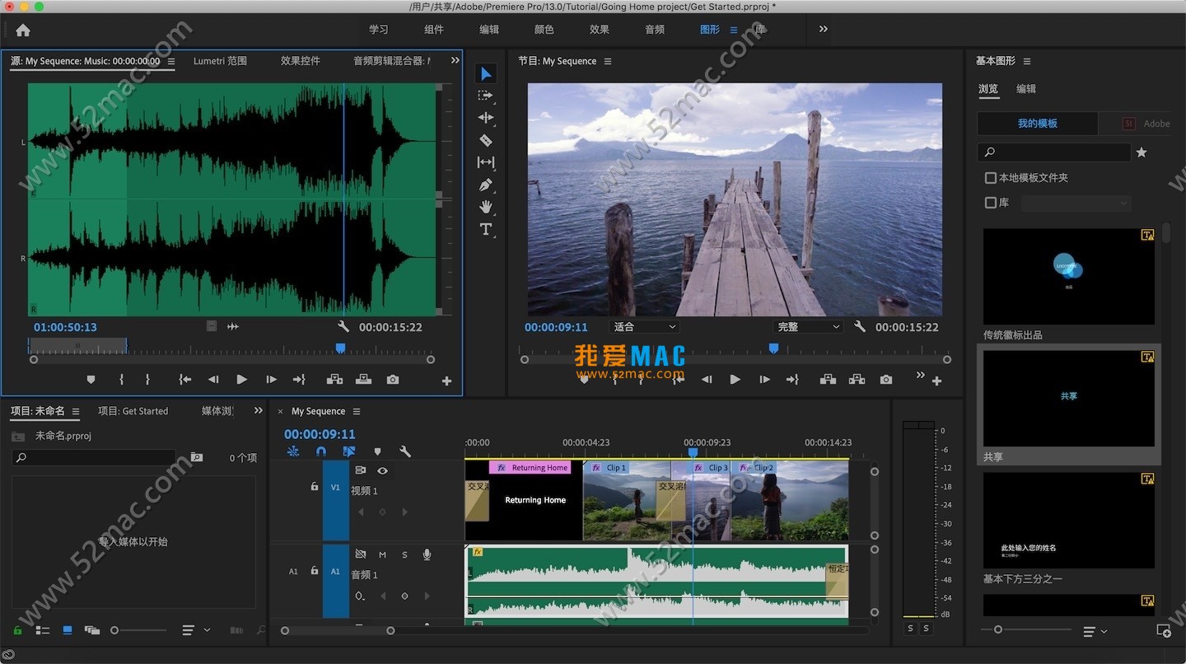Solo the A1 audio track
1186x664 pixels.
[x=404, y=554]
